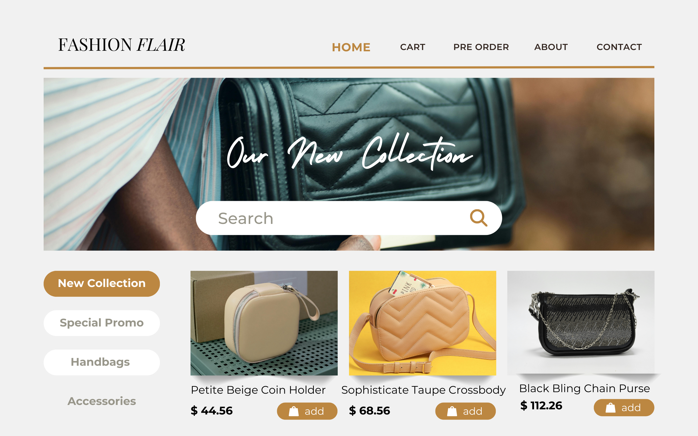View the Sophisticate Taupe Crossbody image
Screen dimensions: 698x436
[x=422, y=323]
